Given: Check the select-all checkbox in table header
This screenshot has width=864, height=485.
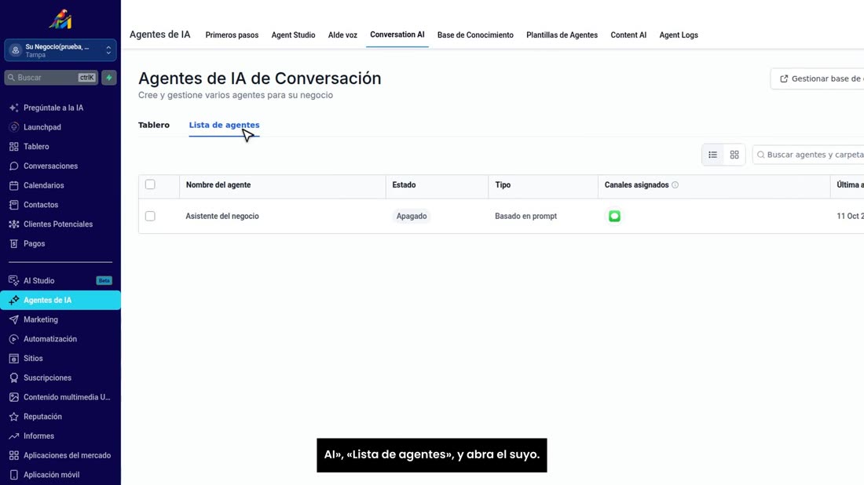Looking at the screenshot, I should click(150, 184).
